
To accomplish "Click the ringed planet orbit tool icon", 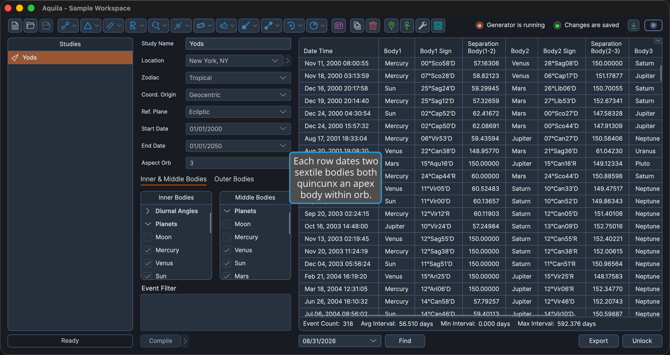I will pyautogui.click(x=201, y=26).
